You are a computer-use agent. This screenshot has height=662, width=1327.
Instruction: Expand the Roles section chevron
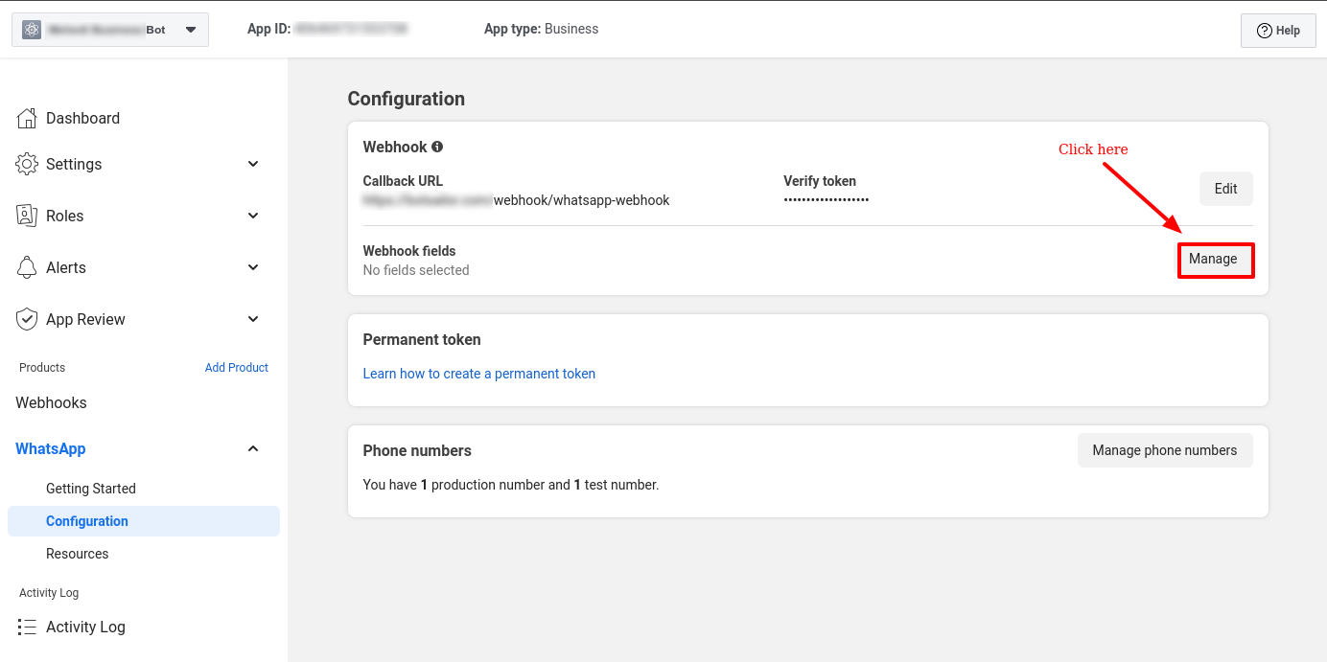point(253,216)
